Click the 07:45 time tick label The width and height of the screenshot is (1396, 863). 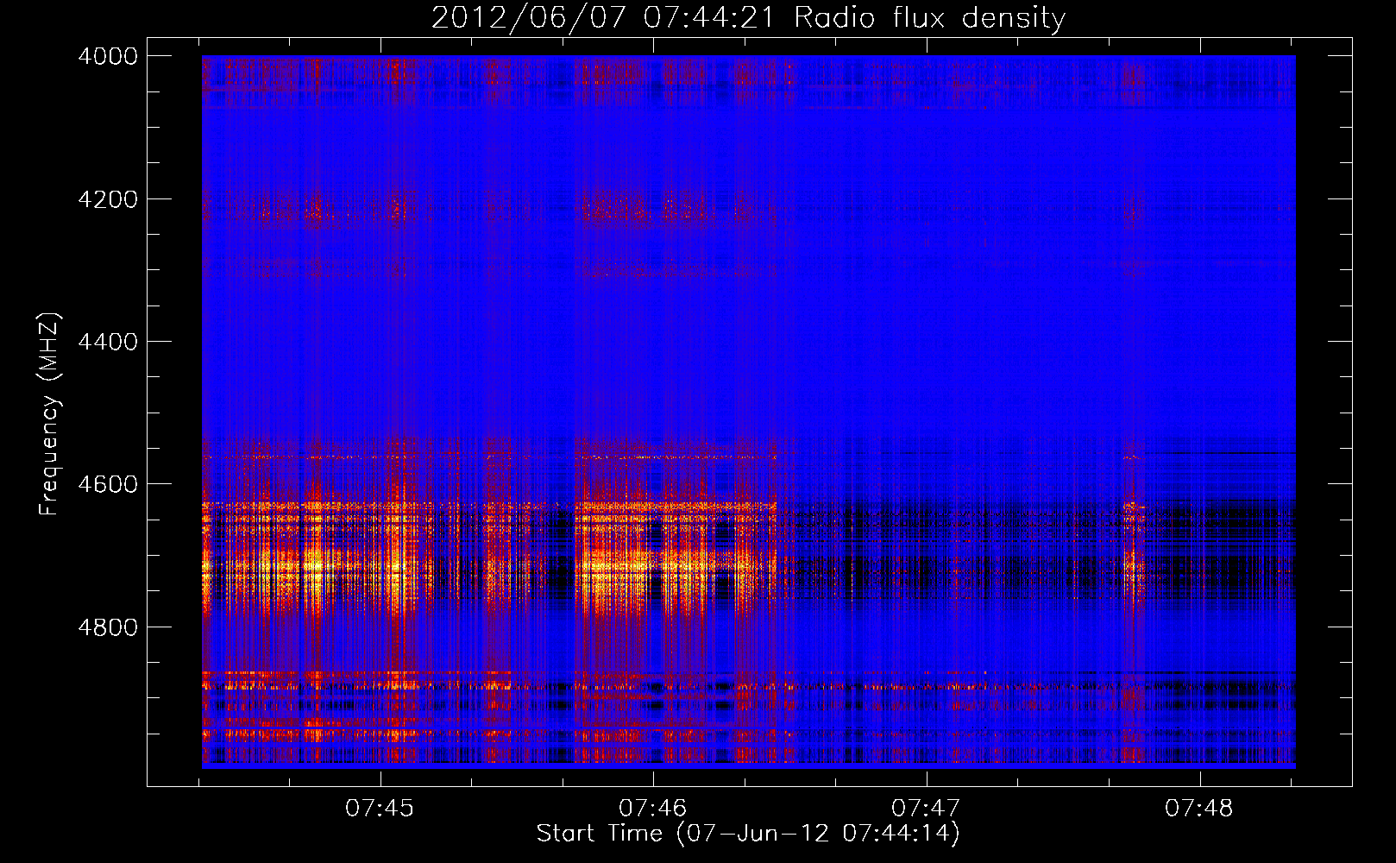point(380,808)
